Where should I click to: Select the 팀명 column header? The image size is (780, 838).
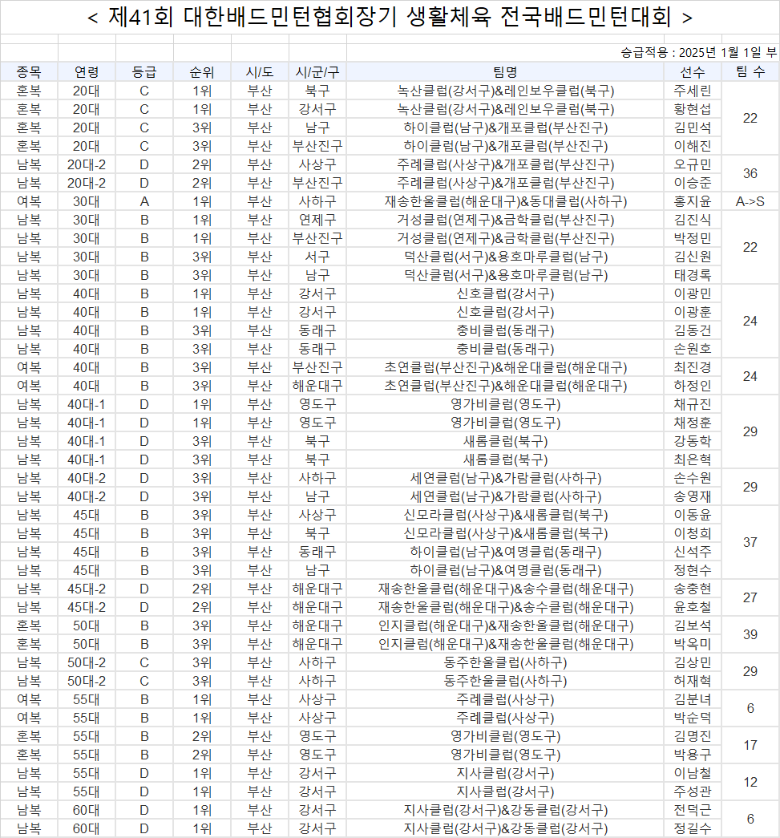pos(506,71)
